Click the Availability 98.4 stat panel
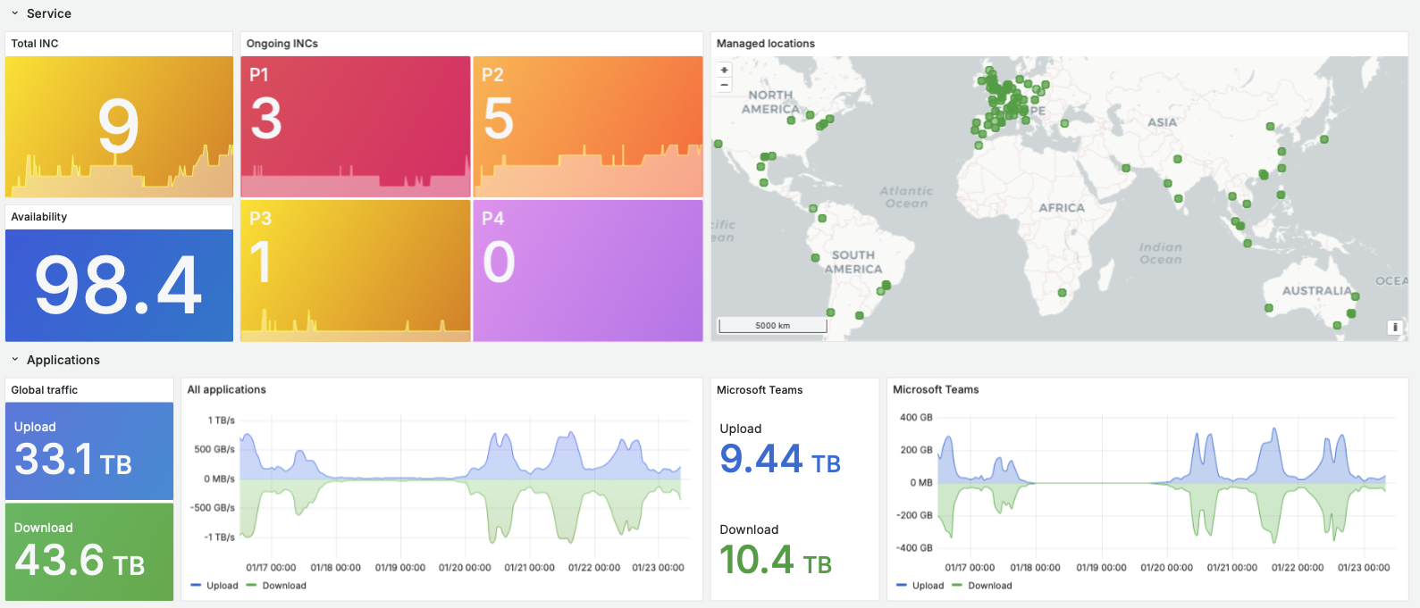This screenshot has width=1420, height=608. point(119,285)
